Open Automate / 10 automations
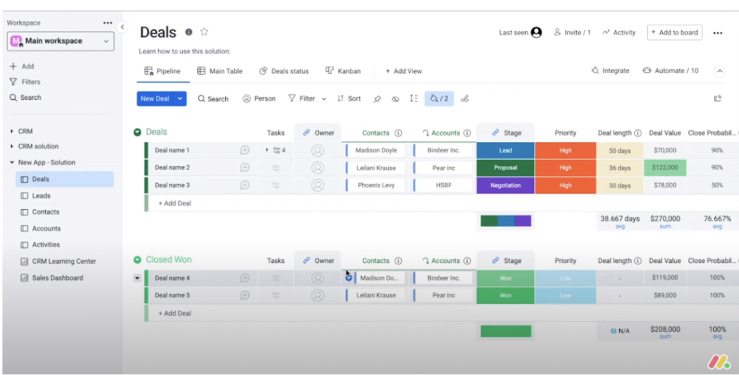This screenshot has width=739, height=375. click(x=671, y=70)
